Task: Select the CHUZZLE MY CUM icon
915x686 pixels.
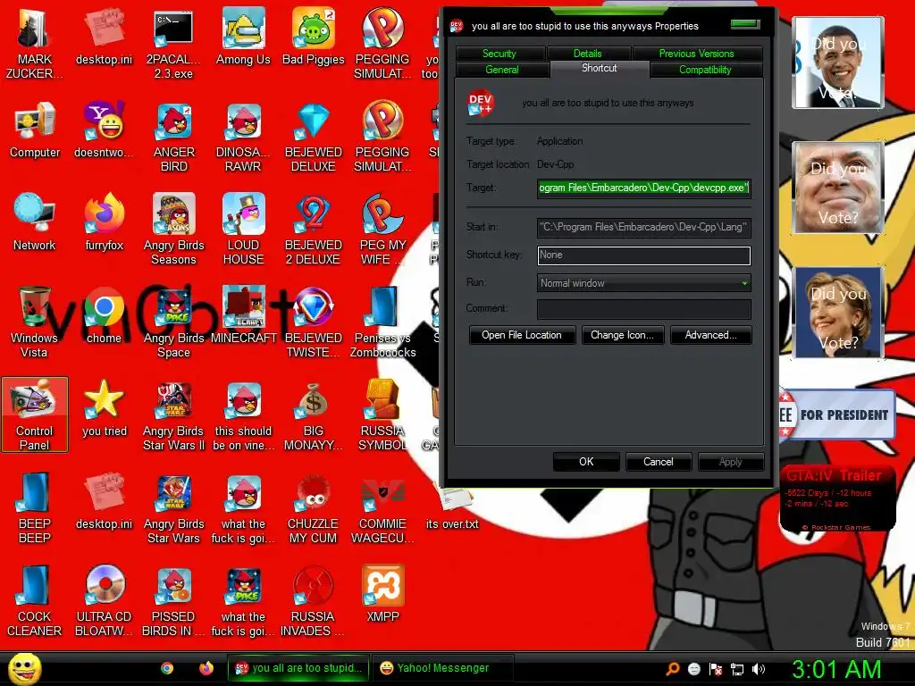Action: 314,508
